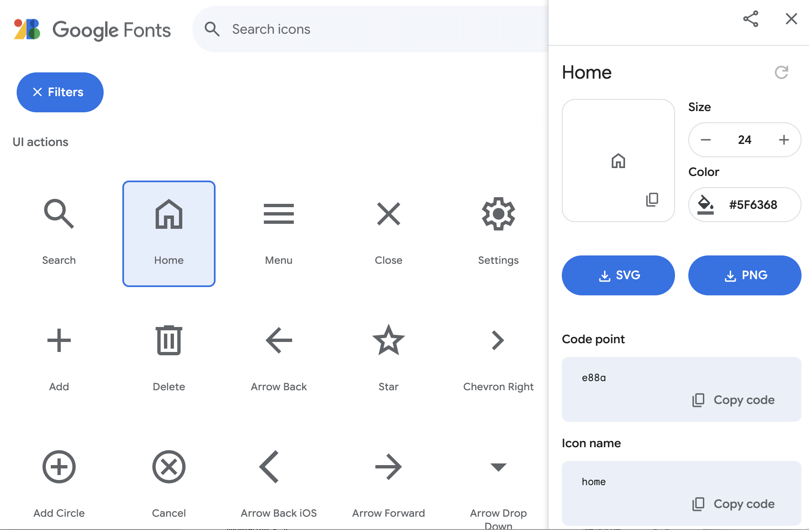Increase icon size with plus button

pos(784,140)
